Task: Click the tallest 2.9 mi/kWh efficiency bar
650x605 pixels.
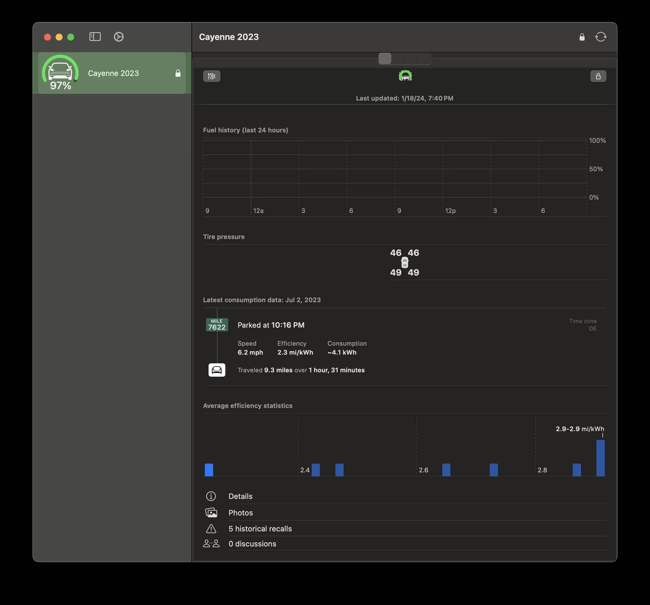Action: click(600, 458)
